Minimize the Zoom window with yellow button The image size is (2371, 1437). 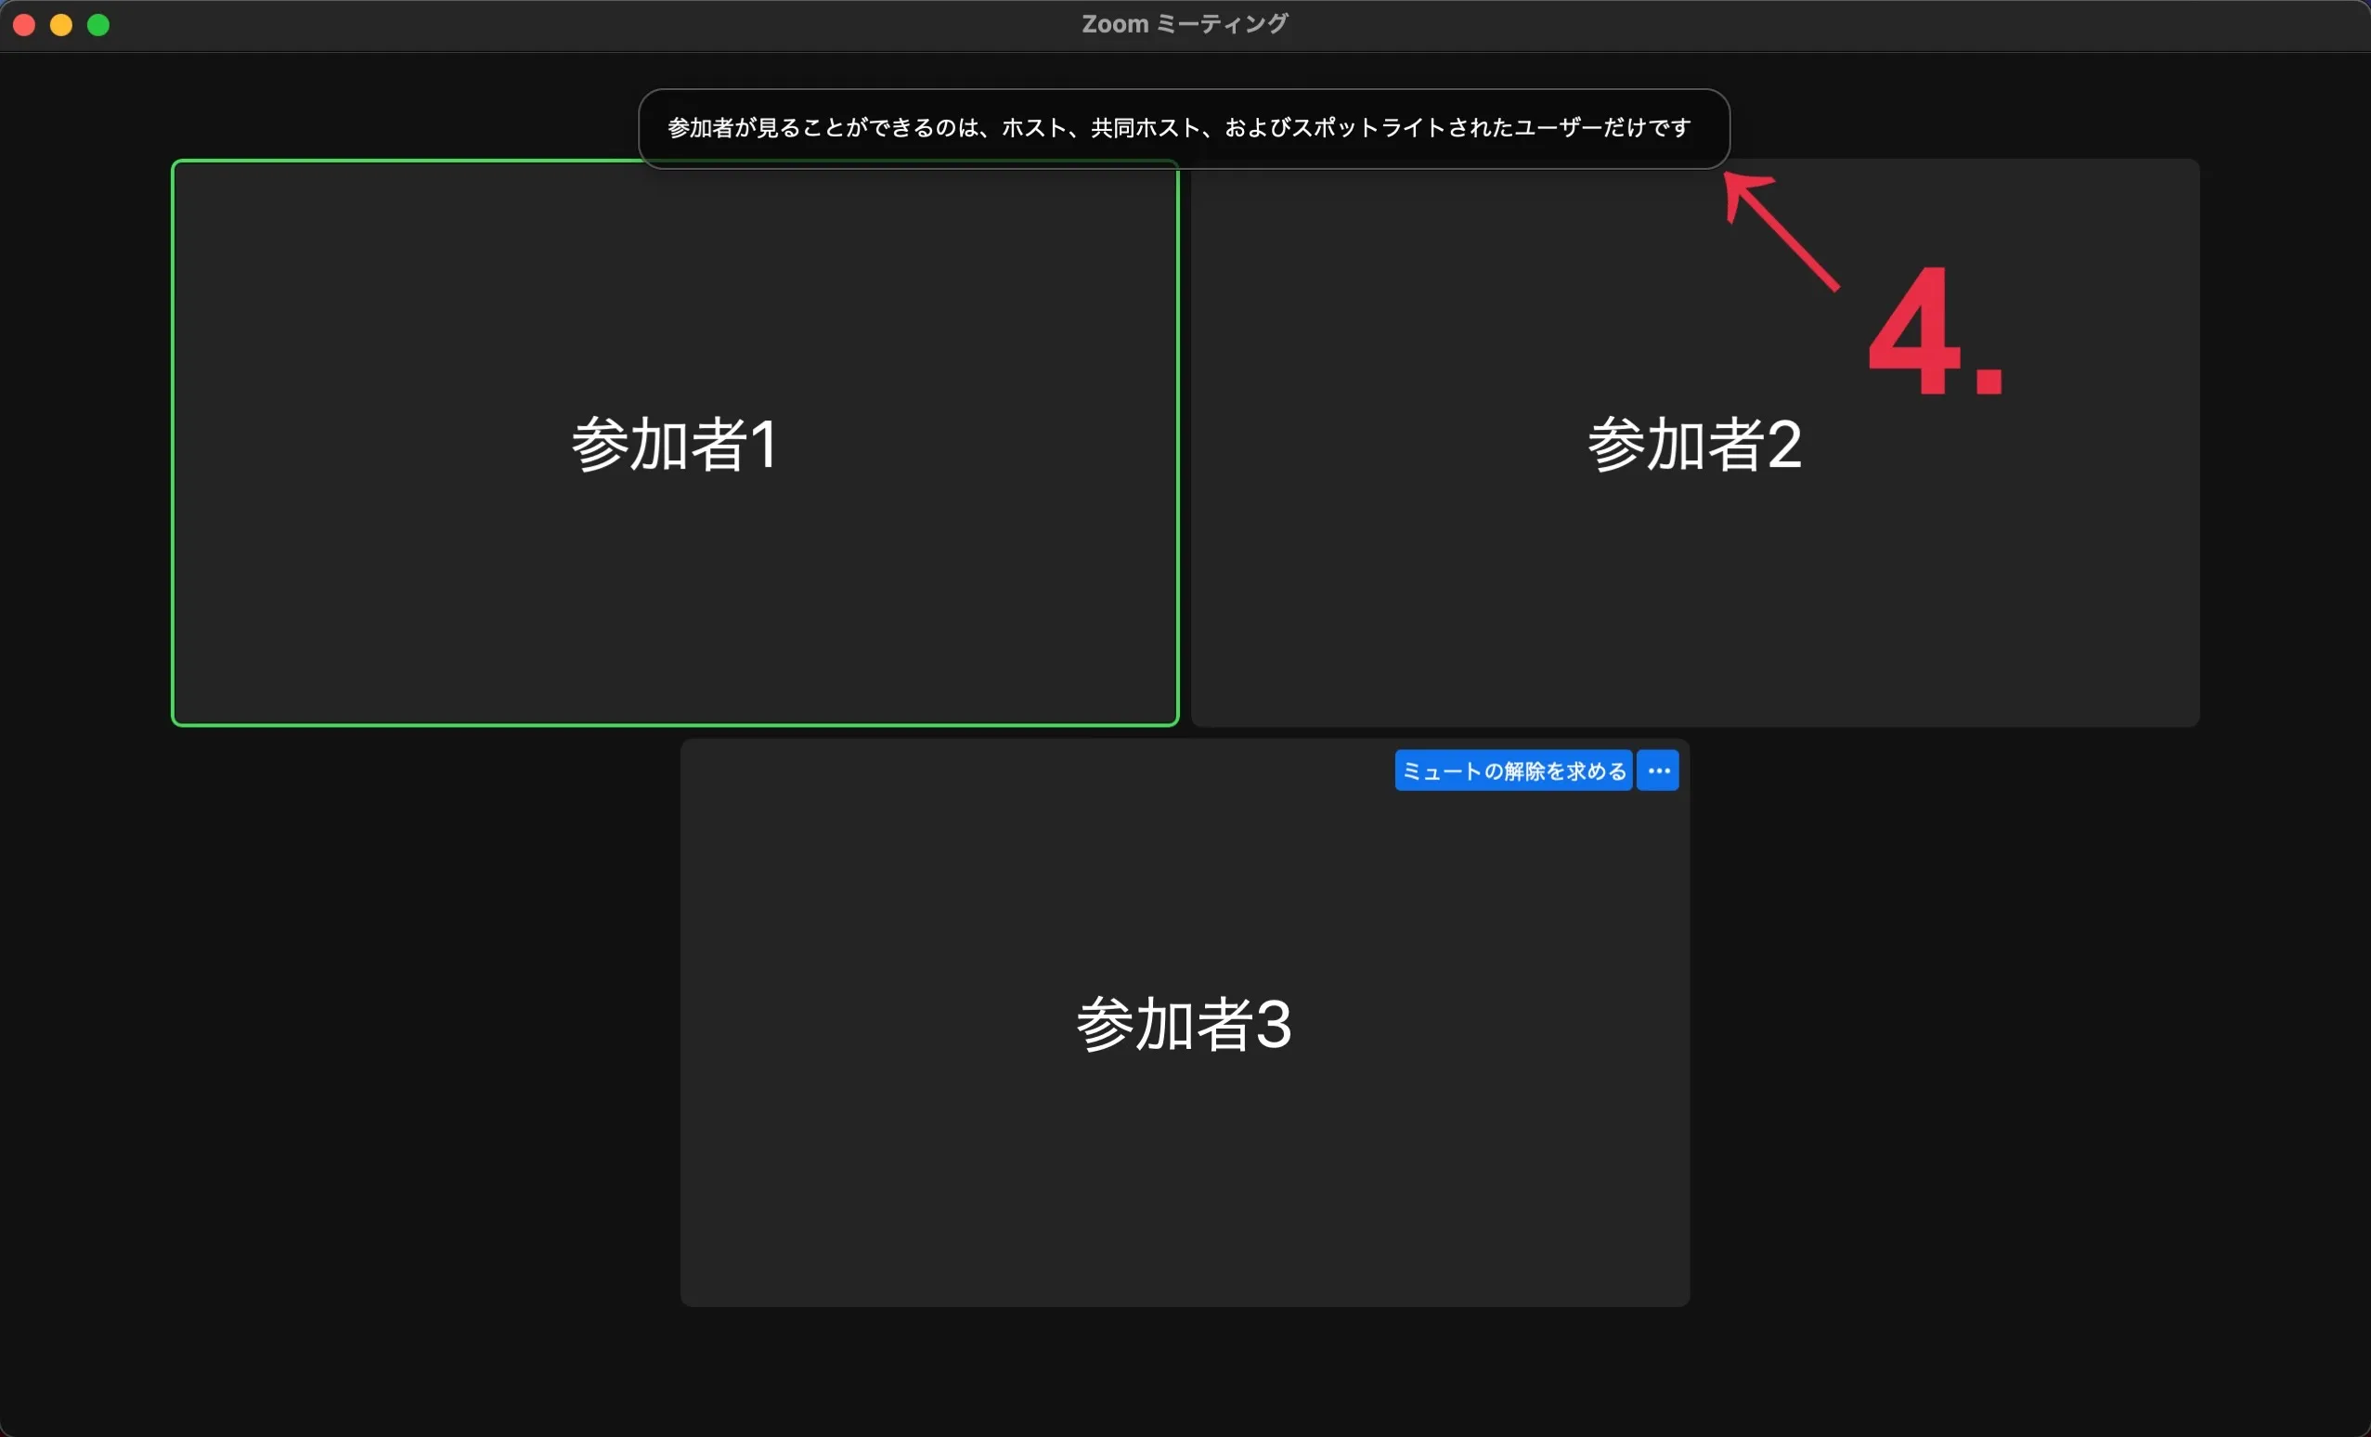[60, 25]
